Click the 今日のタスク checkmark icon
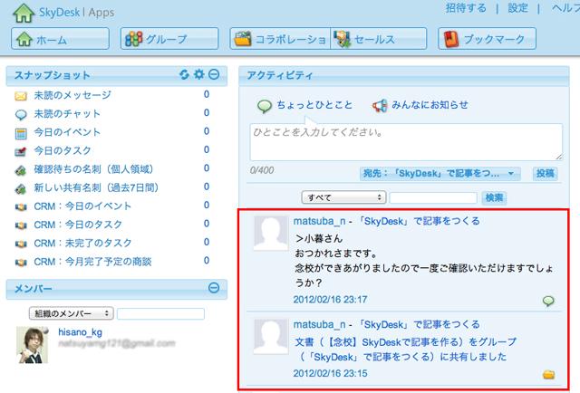This screenshot has height=393, width=580. (x=21, y=151)
